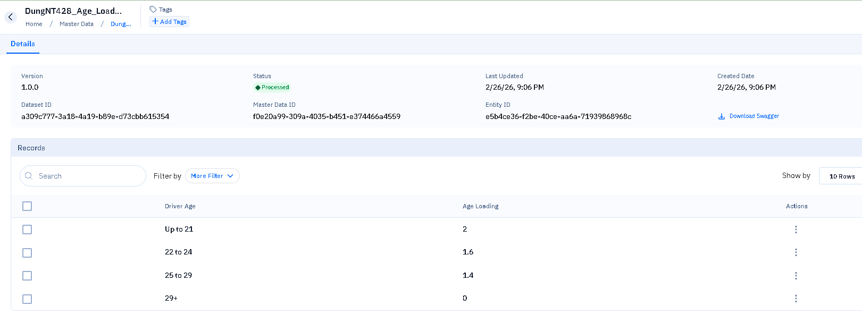Screen dimensions: 862x331
Task: Open actions menu for 29+ row
Action: (x=796, y=299)
